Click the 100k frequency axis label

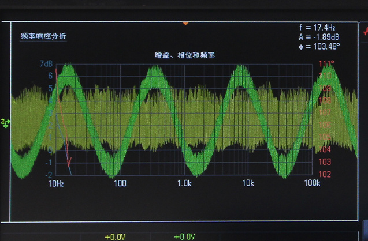(312, 183)
